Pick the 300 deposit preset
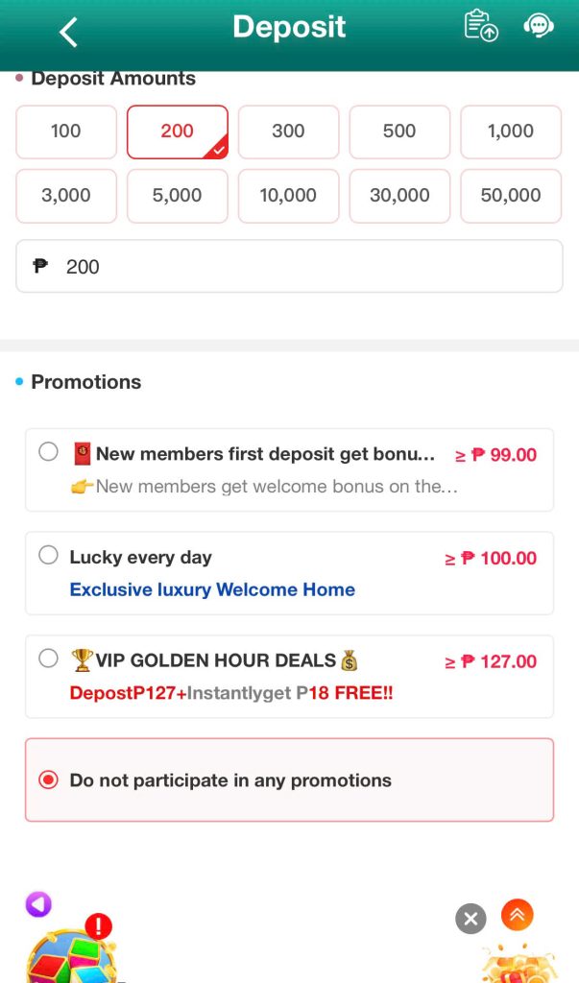The width and height of the screenshot is (579, 983). 288,132
